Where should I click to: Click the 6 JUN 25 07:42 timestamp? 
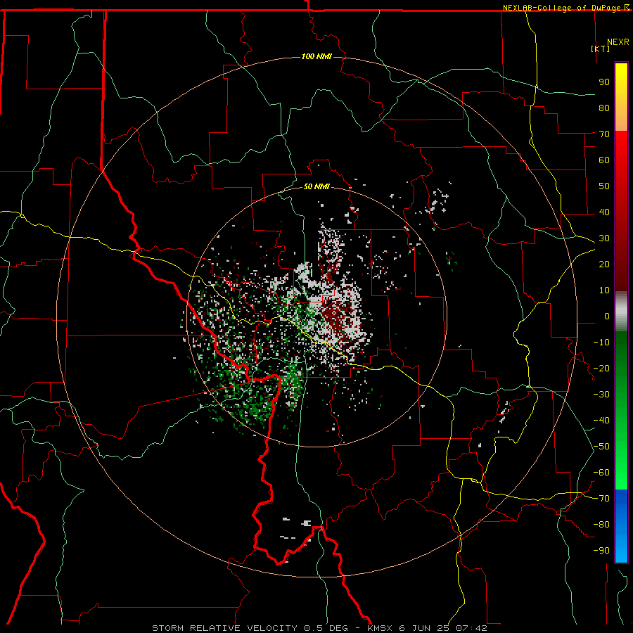click(443, 628)
